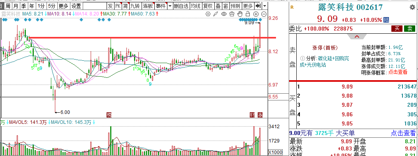Click the 张停(首板) limit-up label
Viewport: 418px width, 156px height.
click(x=325, y=48)
